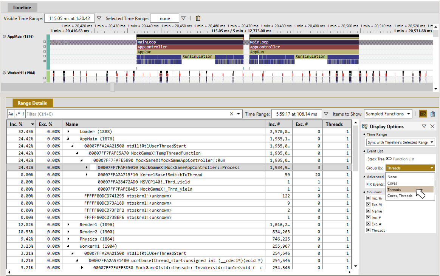Uncheck the Inc. # column checkbox
The width and height of the screenshot is (440, 276).
pos(369,217)
